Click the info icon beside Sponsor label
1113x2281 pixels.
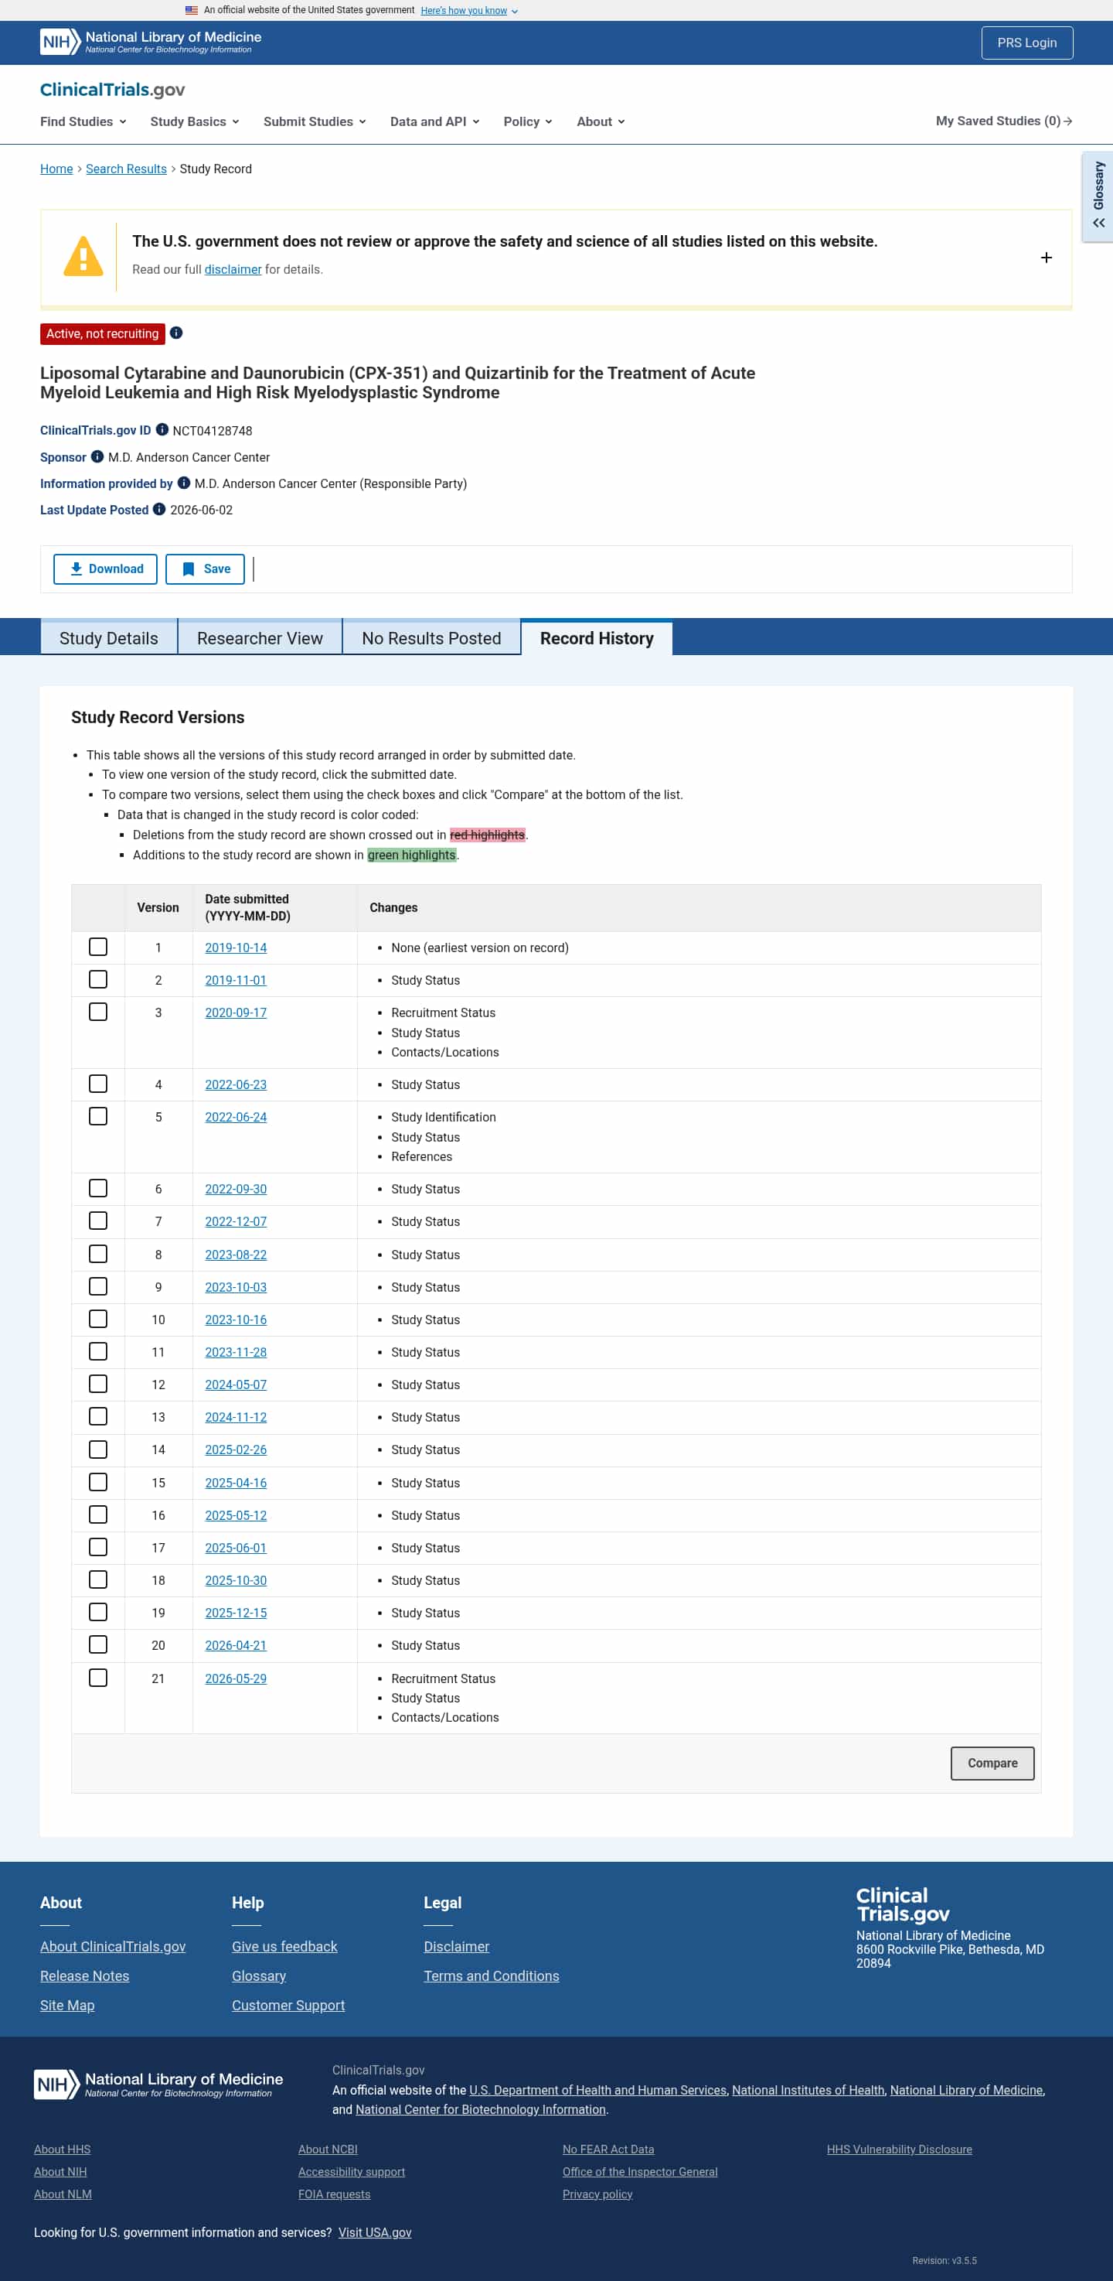tap(97, 456)
